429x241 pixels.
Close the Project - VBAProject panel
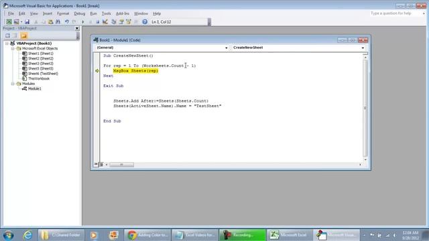tap(77, 28)
